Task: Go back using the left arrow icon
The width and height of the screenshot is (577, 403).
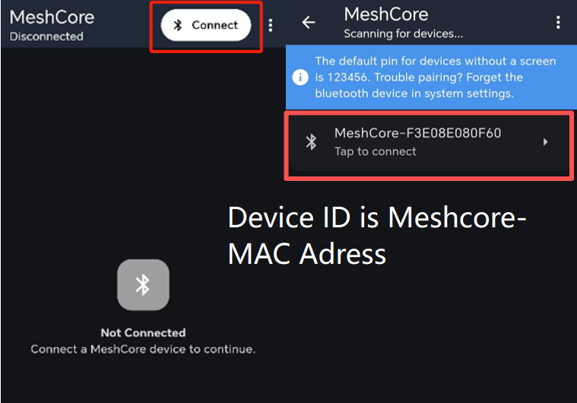Action: 309,23
